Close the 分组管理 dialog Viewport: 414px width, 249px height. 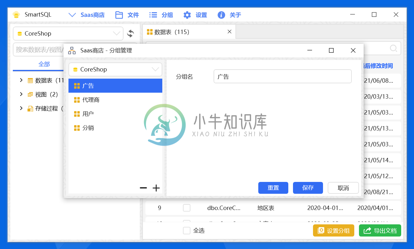(353, 50)
